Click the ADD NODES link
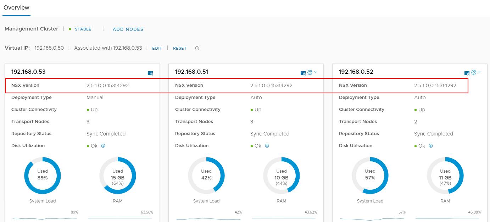Viewport: 490px width, 222px height. [128, 29]
